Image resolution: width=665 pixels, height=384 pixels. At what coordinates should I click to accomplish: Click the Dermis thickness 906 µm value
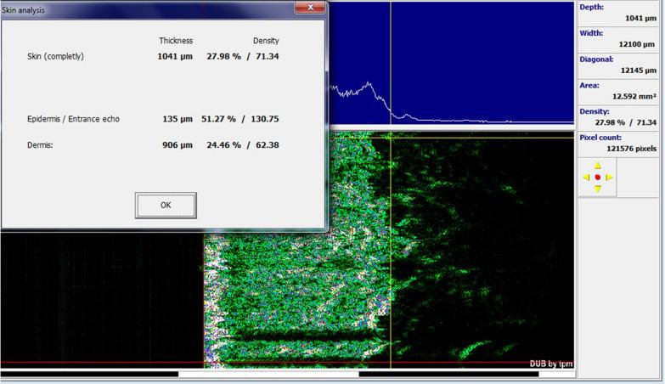click(178, 145)
